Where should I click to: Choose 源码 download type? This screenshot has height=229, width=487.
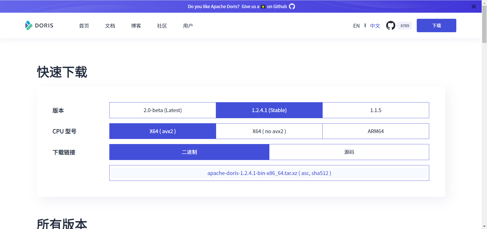point(349,152)
